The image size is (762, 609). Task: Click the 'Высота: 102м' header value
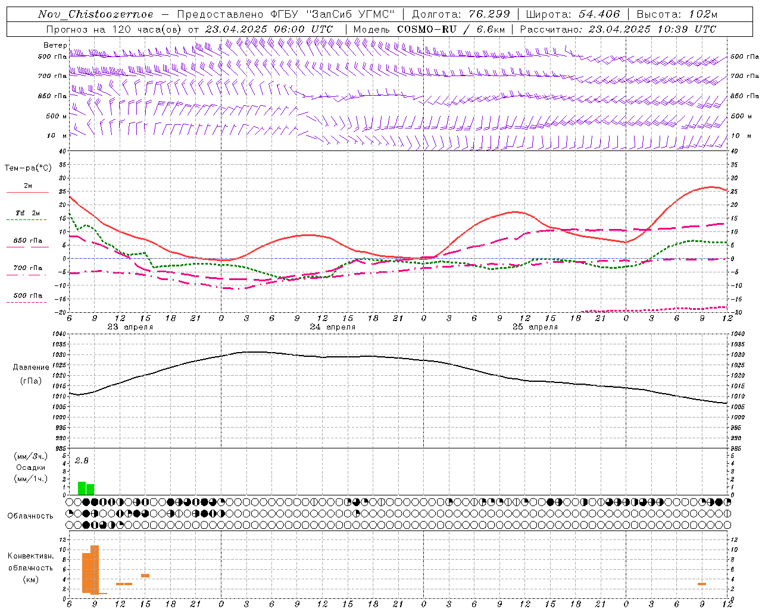677,14
